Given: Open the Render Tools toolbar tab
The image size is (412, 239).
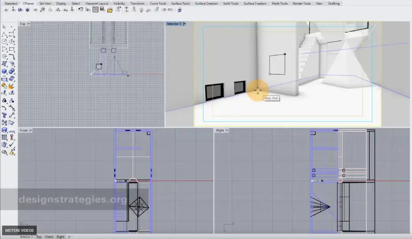Looking at the screenshot, I should (302, 4).
